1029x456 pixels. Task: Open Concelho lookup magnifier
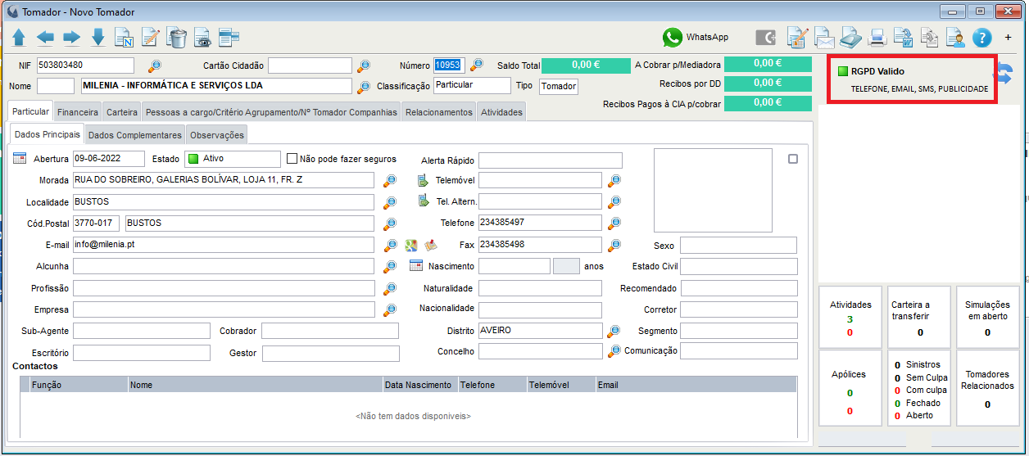[614, 351]
